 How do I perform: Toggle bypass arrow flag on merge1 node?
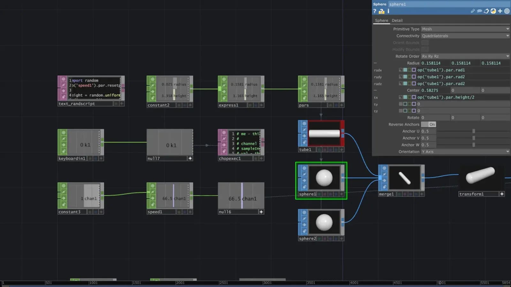click(x=384, y=180)
